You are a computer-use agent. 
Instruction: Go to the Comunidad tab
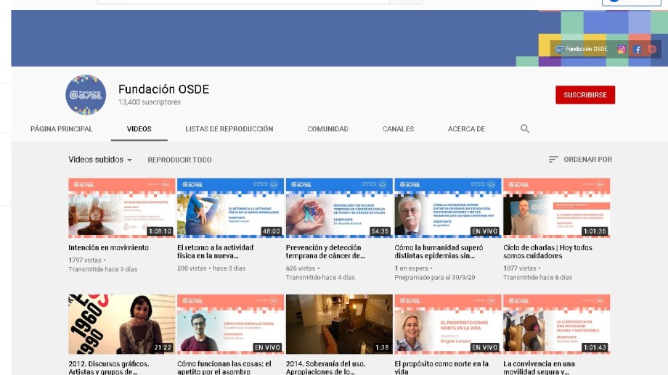327,129
